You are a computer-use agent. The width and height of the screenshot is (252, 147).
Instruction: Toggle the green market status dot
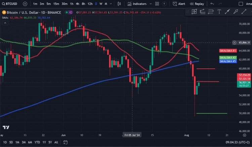67,12
